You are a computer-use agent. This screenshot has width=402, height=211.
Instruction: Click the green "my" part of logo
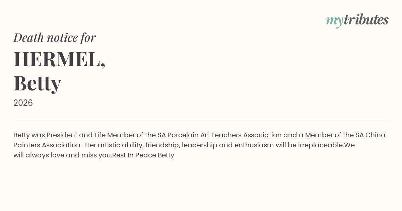[x=334, y=21]
